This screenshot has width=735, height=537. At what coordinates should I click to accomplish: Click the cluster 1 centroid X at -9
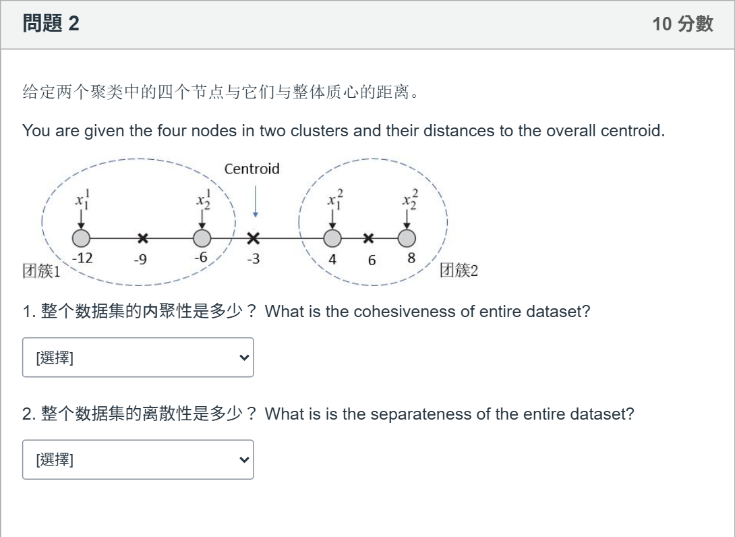pos(143,238)
